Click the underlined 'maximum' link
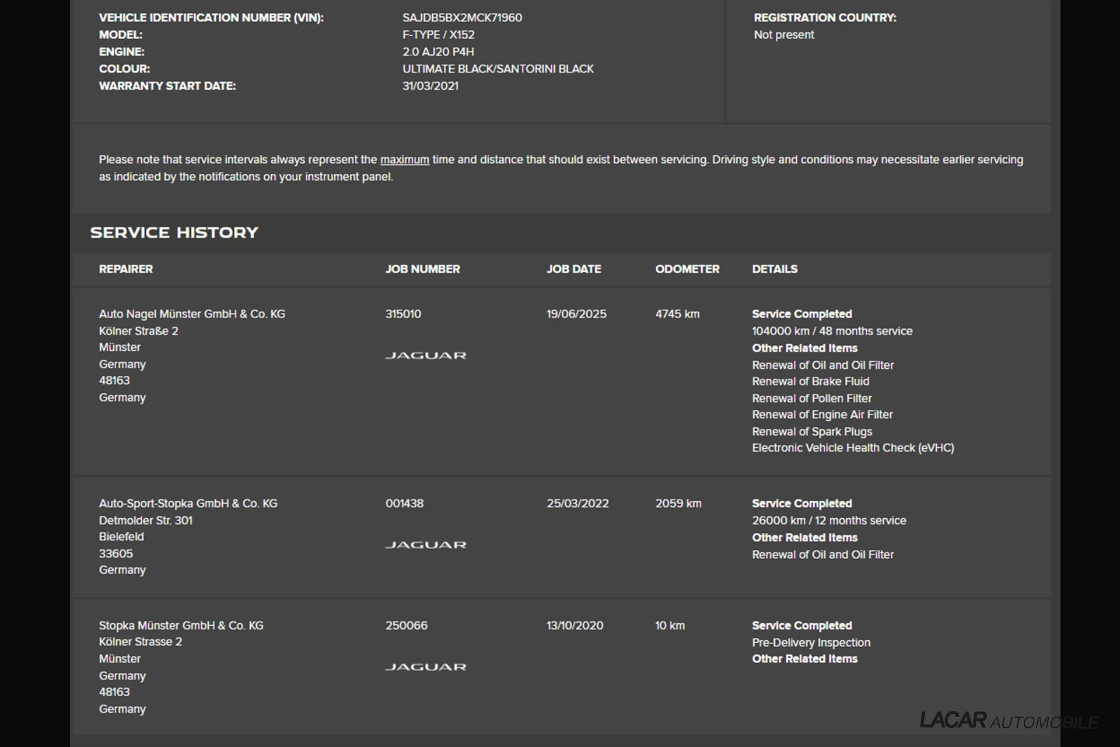Image resolution: width=1120 pixels, height=747 pixels. pos(404,160)
